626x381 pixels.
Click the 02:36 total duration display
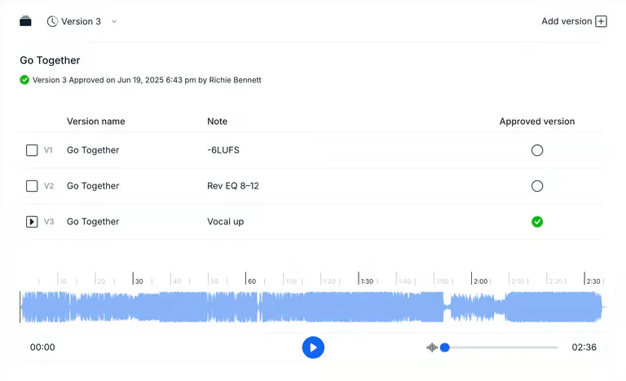[x=584, y=348]
